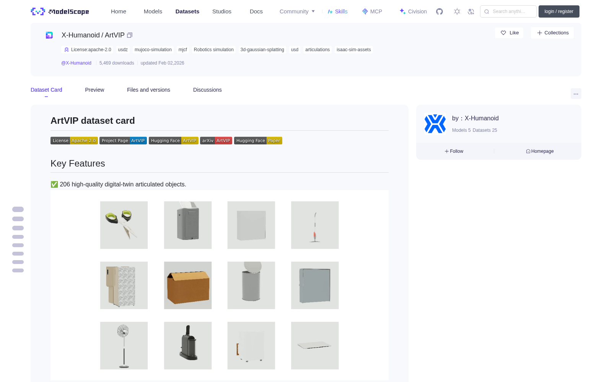
Task: Select the Dataset Card tab
Action: pos(46,90)
